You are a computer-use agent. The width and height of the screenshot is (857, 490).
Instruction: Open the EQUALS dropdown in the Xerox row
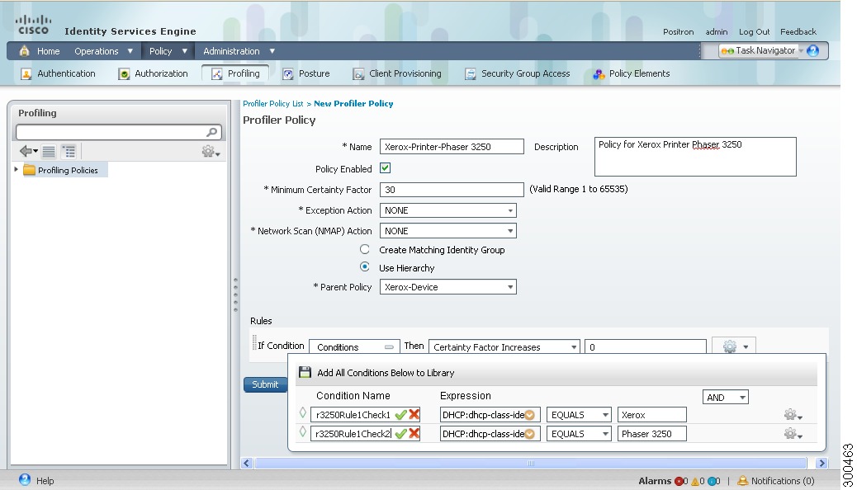click(x=579, y=415)
